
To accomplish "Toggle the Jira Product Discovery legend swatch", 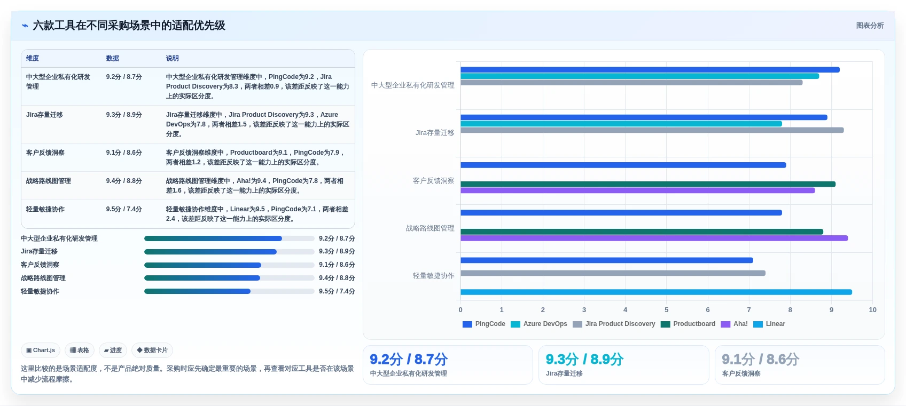I will 577,324.
